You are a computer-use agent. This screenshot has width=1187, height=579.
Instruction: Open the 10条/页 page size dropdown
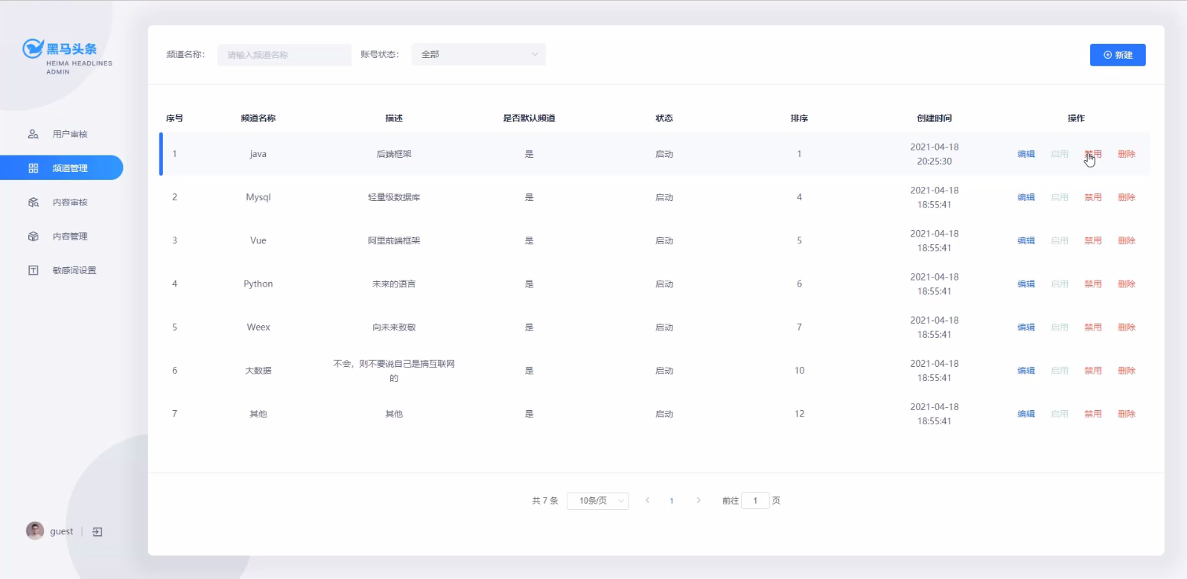(x=598, y=501)
